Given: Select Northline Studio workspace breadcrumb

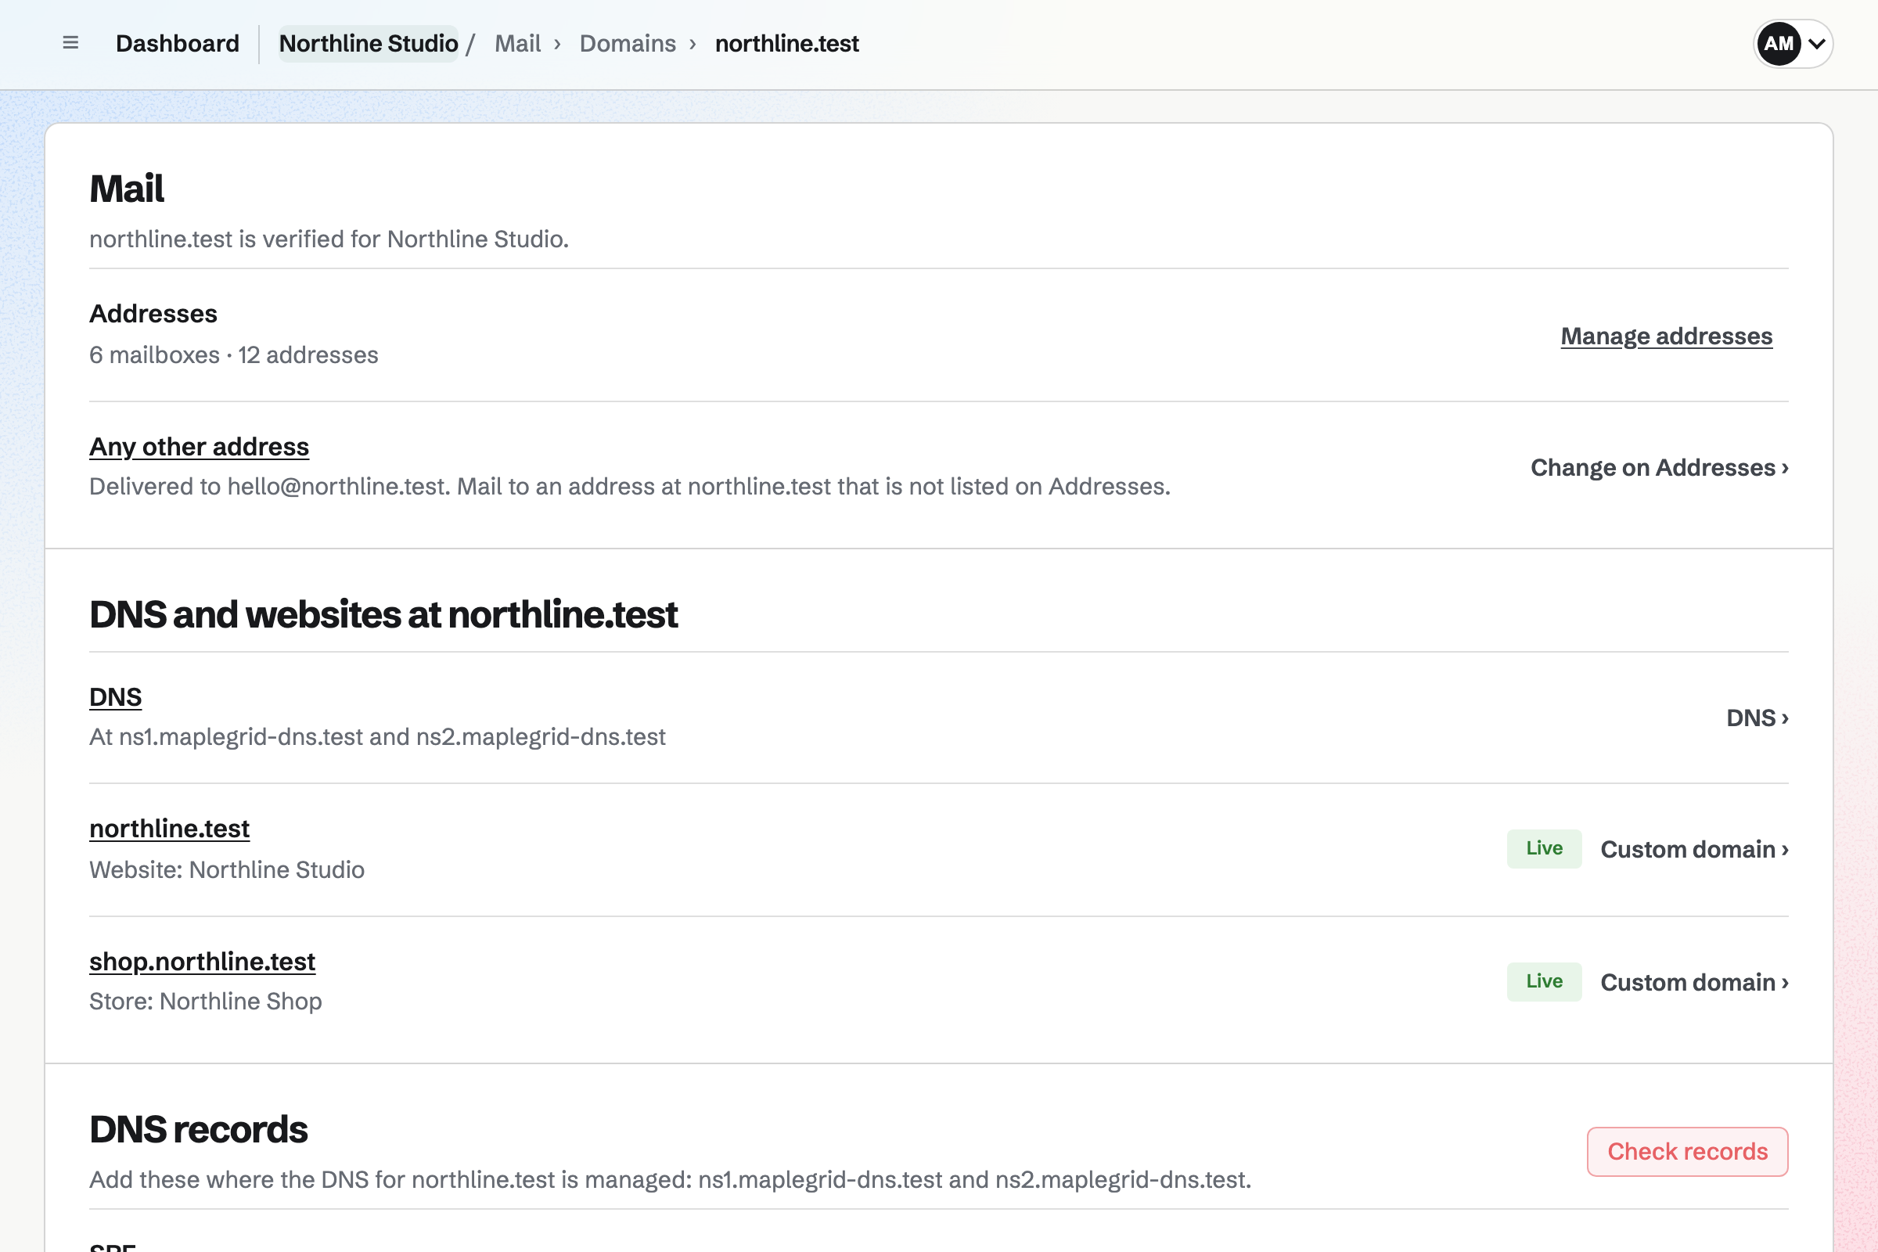Looking at the screenshot, I should (x=368, y=43).
